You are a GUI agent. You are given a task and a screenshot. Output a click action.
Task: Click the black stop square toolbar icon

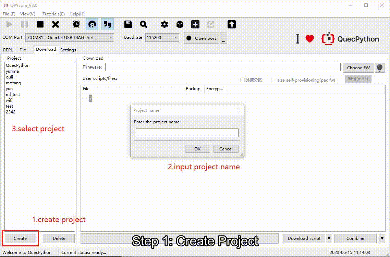coord(40,24)
